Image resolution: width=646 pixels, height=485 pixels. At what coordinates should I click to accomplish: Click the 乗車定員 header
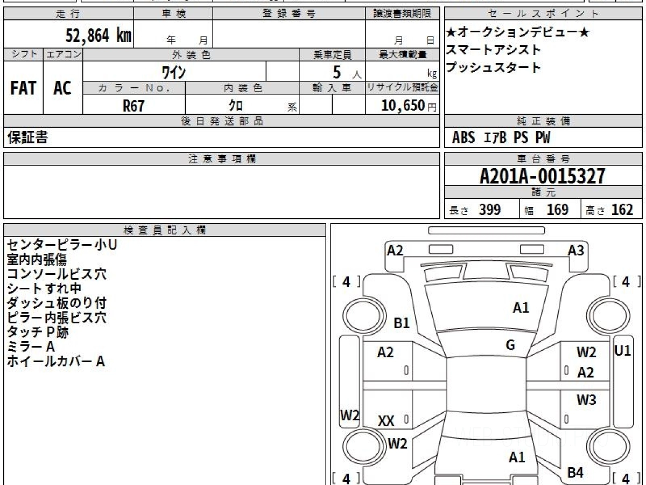tap(332, 54)
